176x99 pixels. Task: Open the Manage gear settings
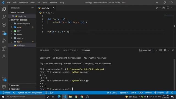pyautogui.click(x=4, y=87)
